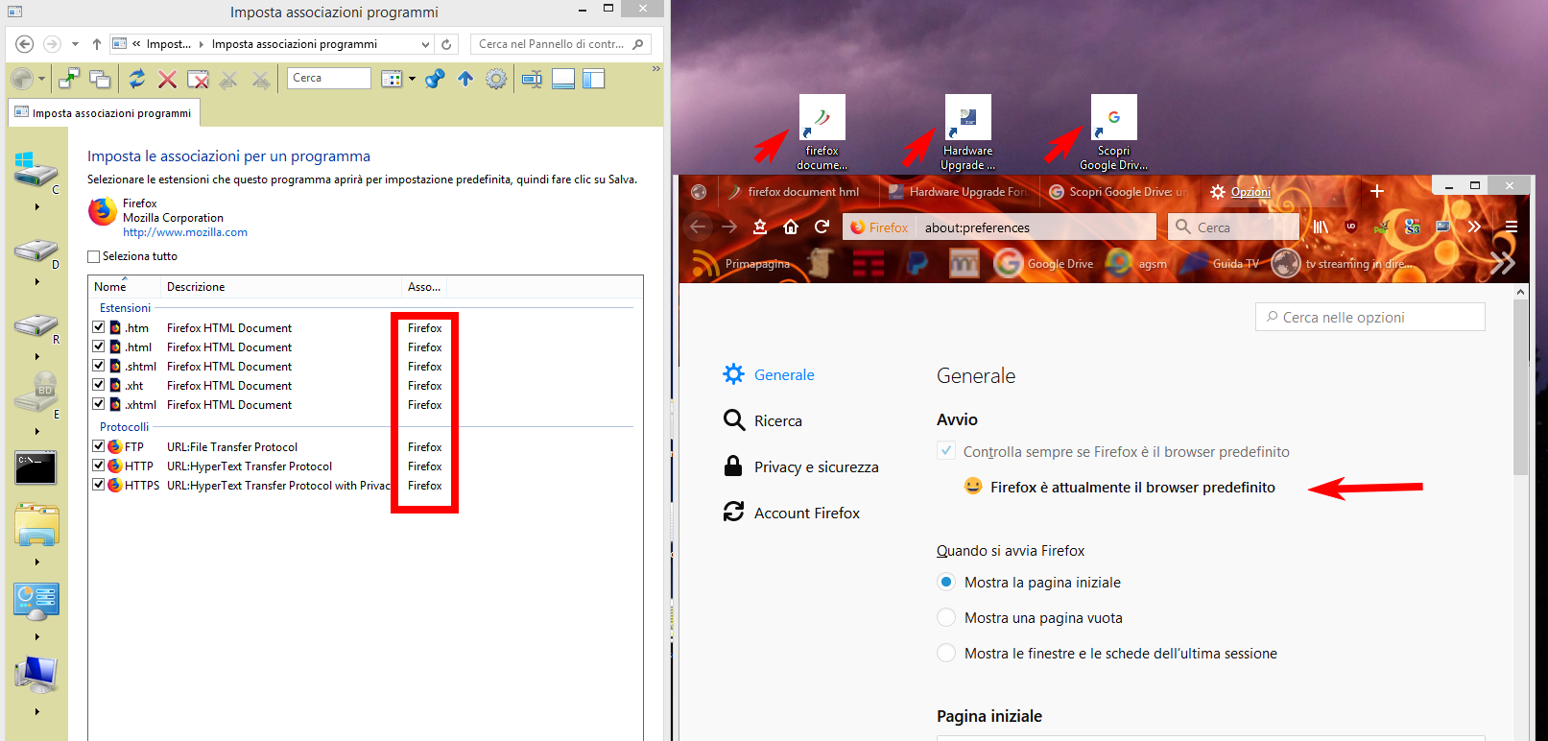Click the Cerca nel Pannello di controllo field
The image size is (1548, 741).
coord(560,44)
